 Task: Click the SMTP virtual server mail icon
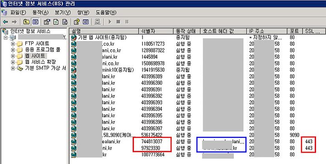pos(20,68)
